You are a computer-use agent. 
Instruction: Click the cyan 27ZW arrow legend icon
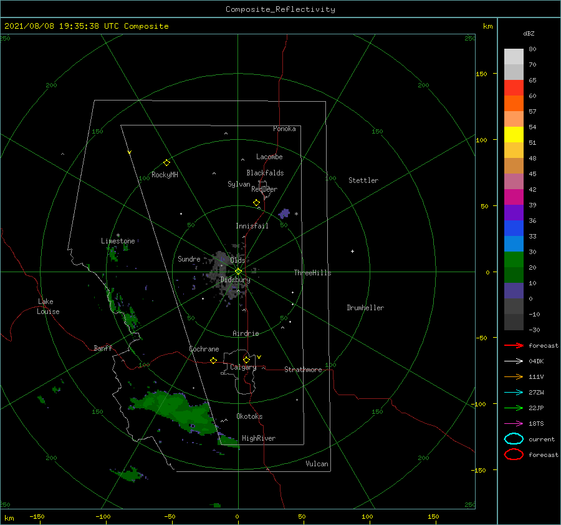514,393
